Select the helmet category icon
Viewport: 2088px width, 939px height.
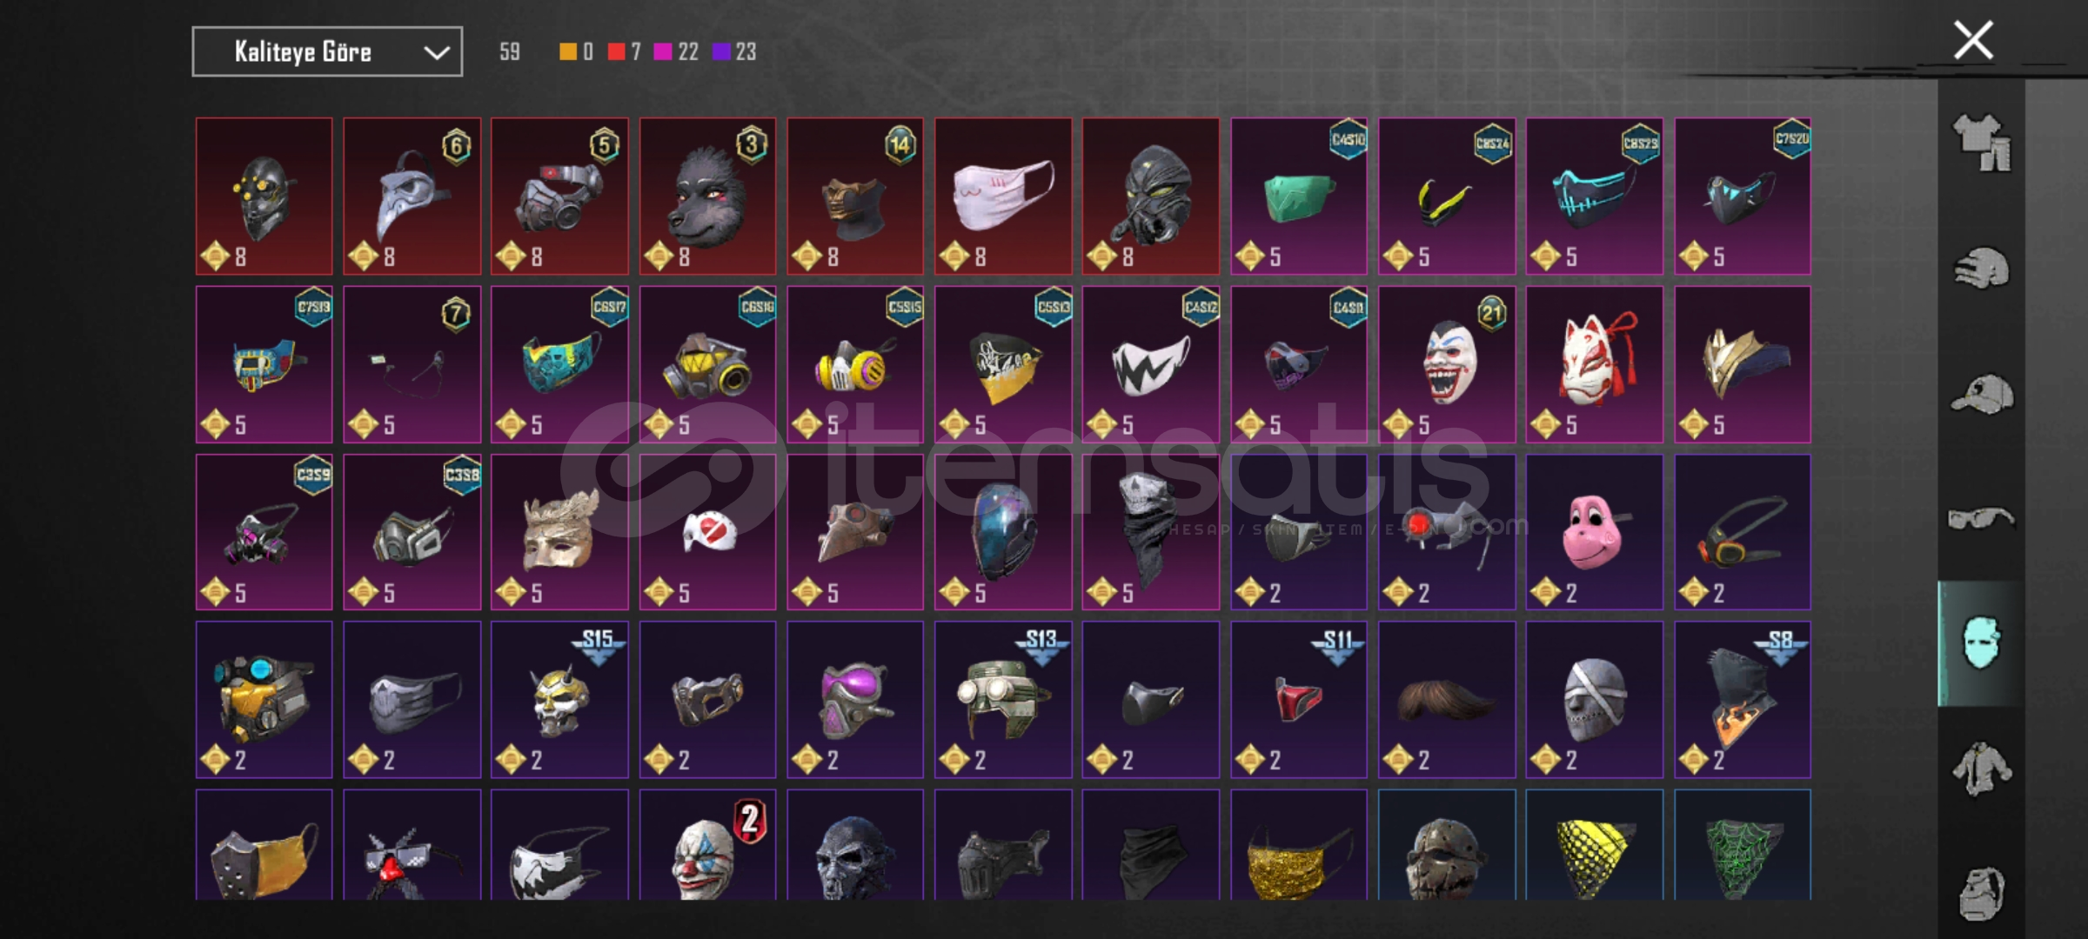(x=1981, y=268)
